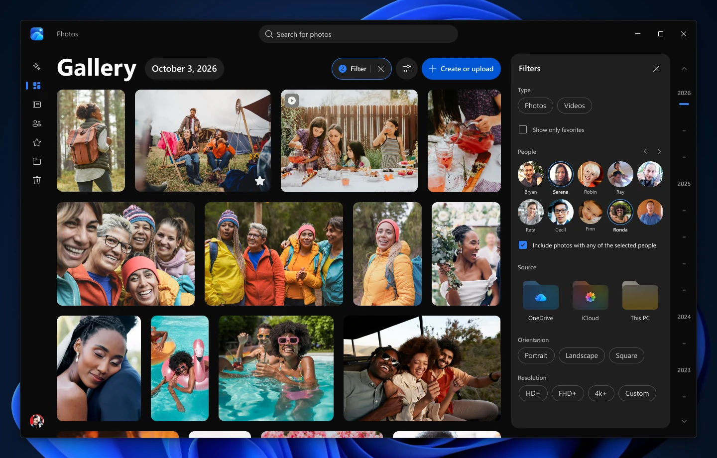Open the user profile avatar

[37, 421]
